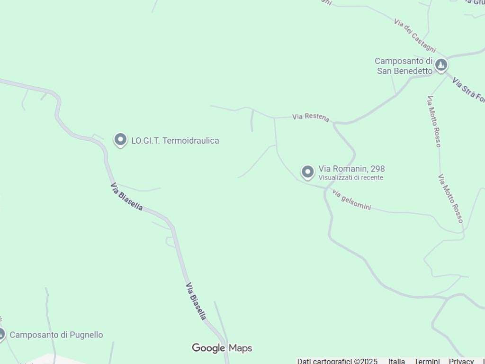This screenshot has width=485, height=364.
Task: Click the Visualizzati di recente subtitle
Action: pos(351,178)
